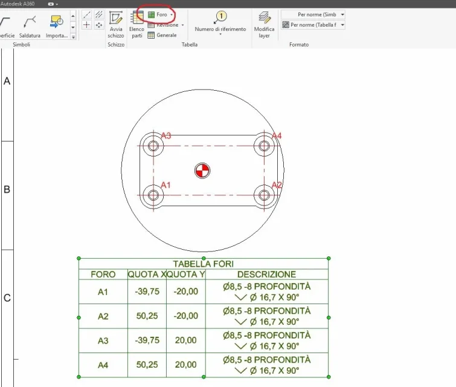Open the Modifica layer tool
456x387 pixels.
coord(264,25)
